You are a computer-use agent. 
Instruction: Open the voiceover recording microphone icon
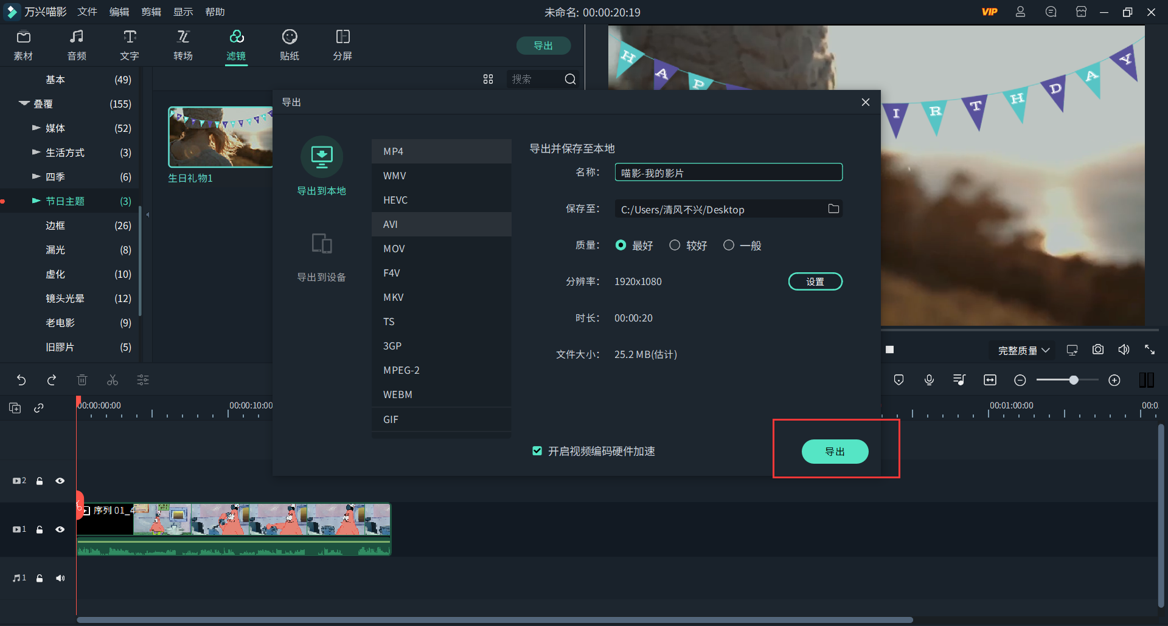click(x=929, y=380)
